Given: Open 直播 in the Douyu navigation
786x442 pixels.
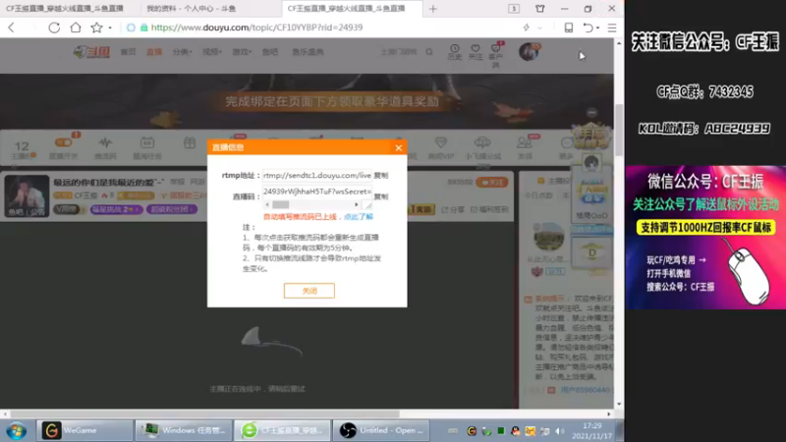Looking at the screenshot, I should (154, 52).
